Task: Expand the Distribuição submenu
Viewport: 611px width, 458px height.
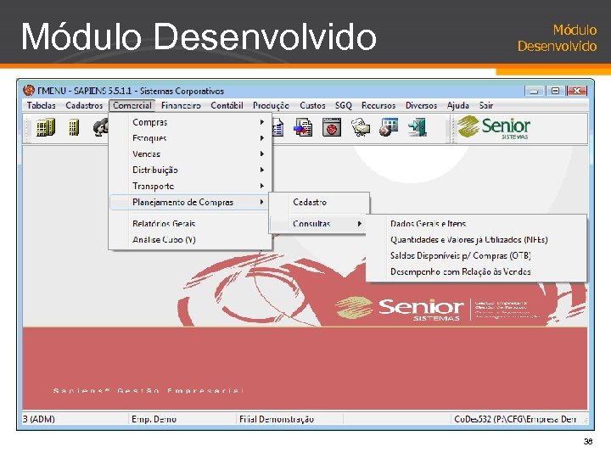Action: (x=190, y=170)
